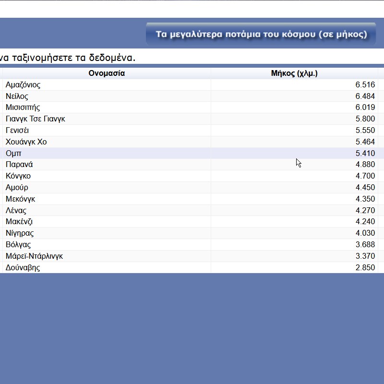Select the Βόλγας name cell

pos(107,244)
